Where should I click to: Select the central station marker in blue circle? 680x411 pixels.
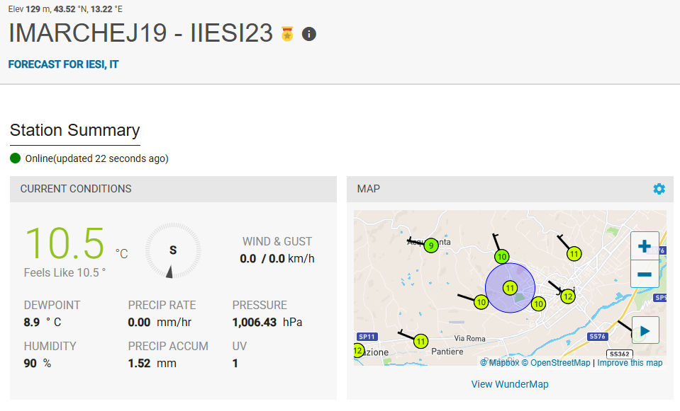coord(509,288)
